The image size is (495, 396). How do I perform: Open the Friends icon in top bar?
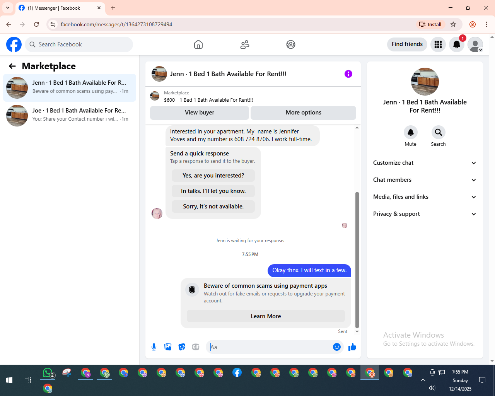tap(245, 44)
